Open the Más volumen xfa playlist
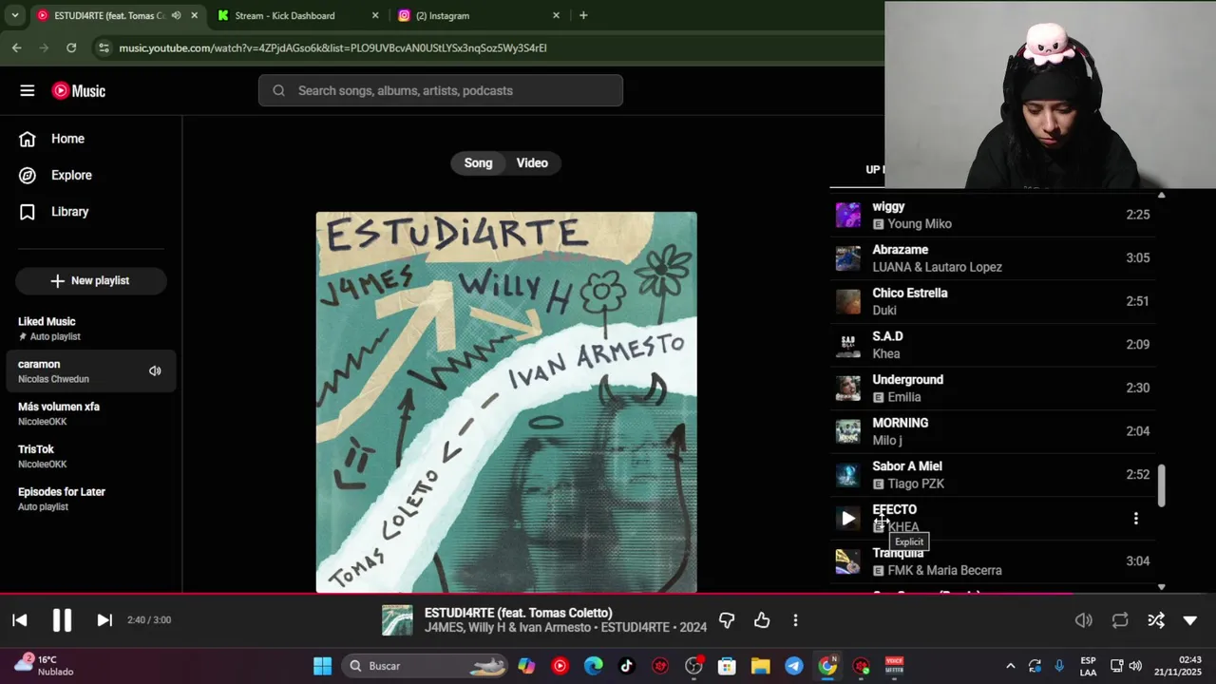Screen dimensions: 1216x684 (90, 413)
